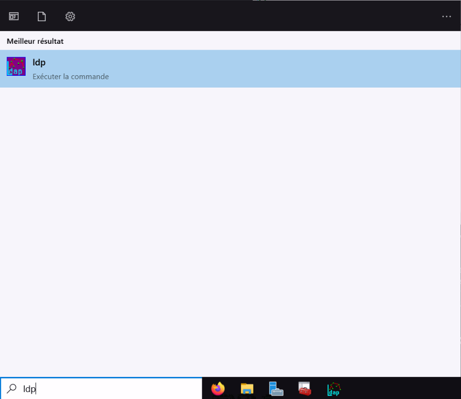This screenshot has width=461, height=399.
Task: Switch to ldp in the taskbar
Action: click(334, 389)
